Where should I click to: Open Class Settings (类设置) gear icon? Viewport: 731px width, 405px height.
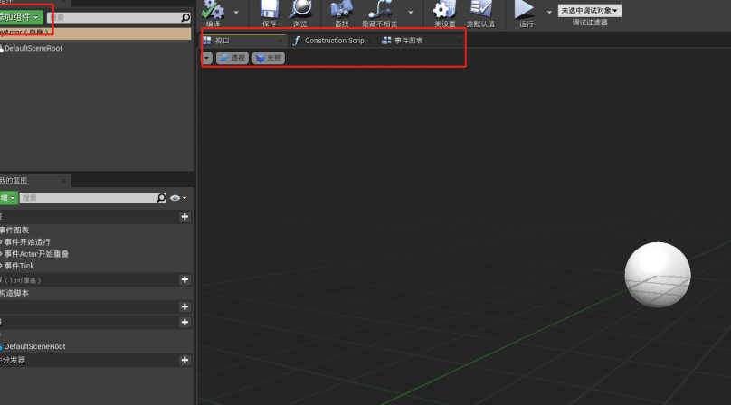(444, 11)
